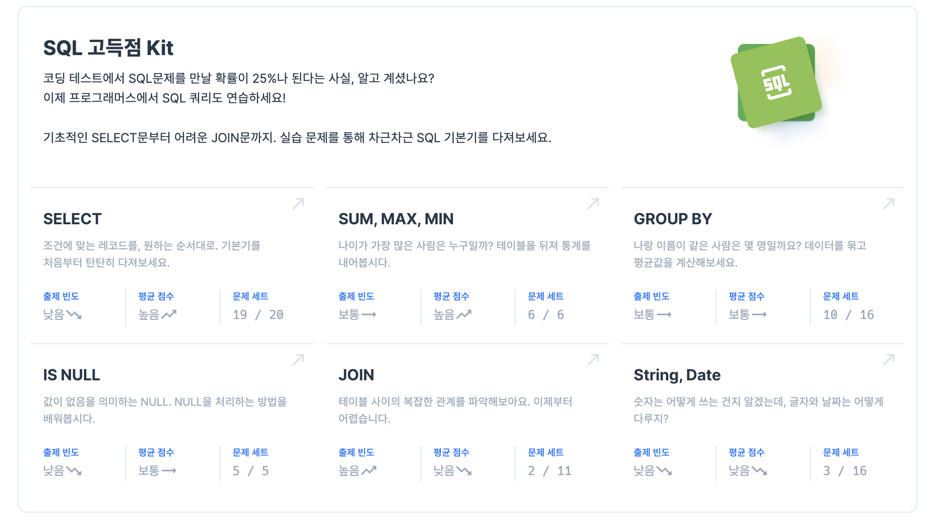The height and width of the screenshot is (521, 932).
Task: Click the rising trend icon under SELECT 평균 점수
Action: tap(169, 315)
